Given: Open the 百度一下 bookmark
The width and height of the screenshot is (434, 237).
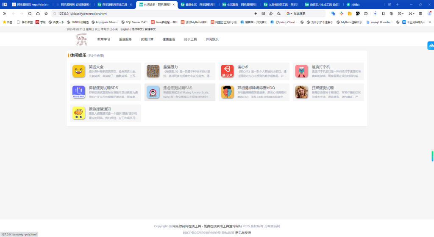Looking at the screenshot, I should point(56,22).
